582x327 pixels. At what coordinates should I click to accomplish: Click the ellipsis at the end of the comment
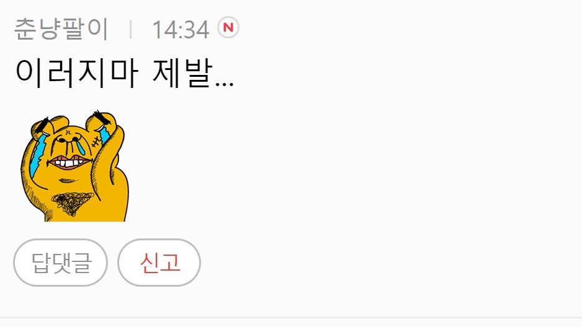225,85
